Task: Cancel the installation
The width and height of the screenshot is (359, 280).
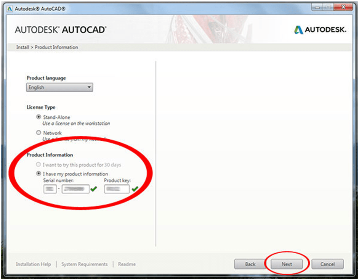Action: tap(327, 264)
